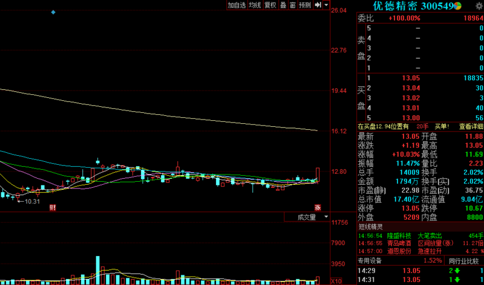Click the X10 volume scale label
Viewport: 484px width, 285px height.
click(336, 281)
